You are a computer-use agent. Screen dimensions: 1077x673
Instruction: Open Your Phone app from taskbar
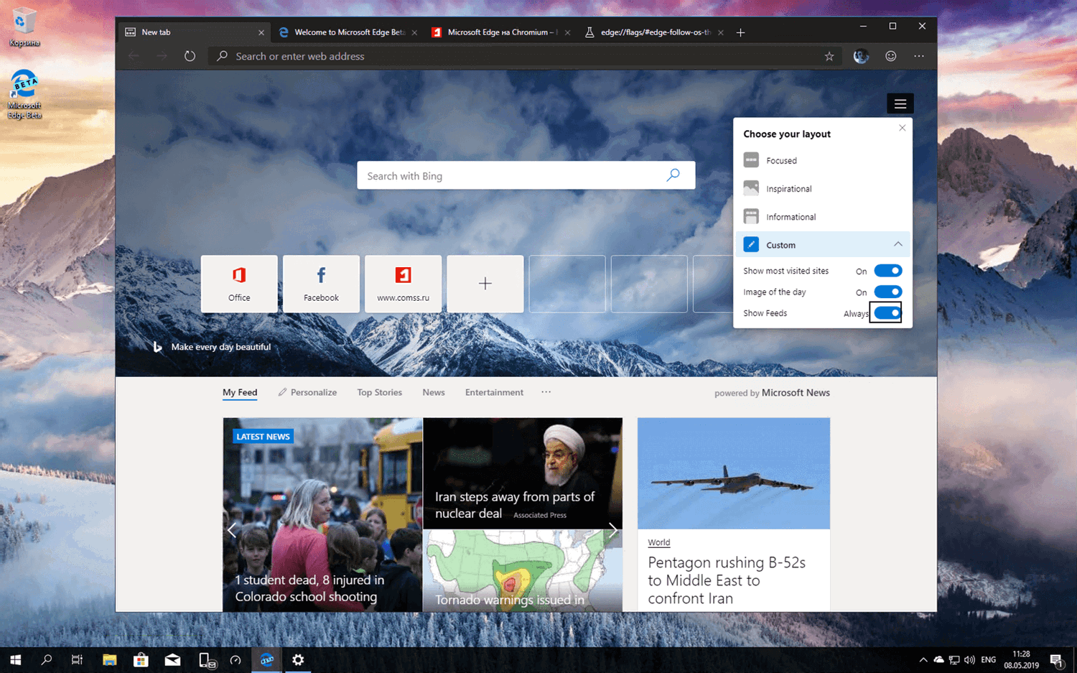pos(207,660)
